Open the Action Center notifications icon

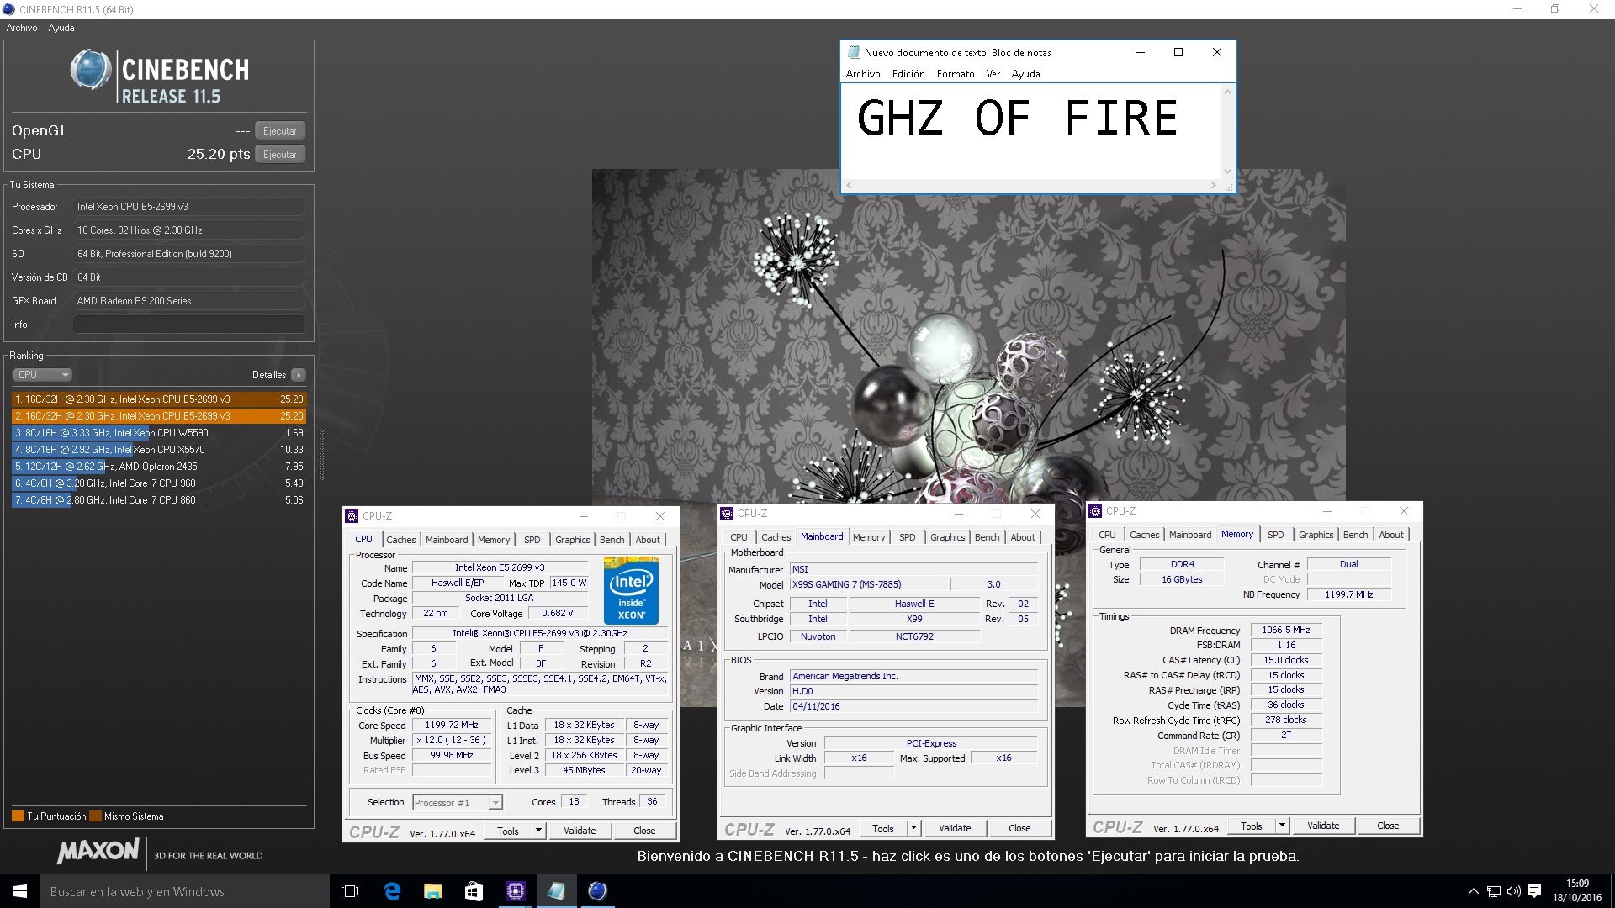pos(1534,891)
